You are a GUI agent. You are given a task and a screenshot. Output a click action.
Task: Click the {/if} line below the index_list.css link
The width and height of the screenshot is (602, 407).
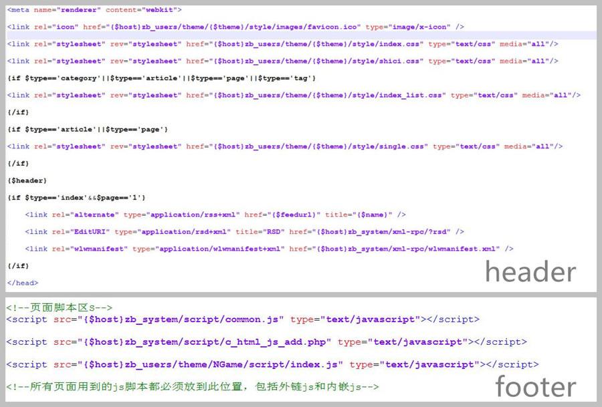[x=18, y=112]
